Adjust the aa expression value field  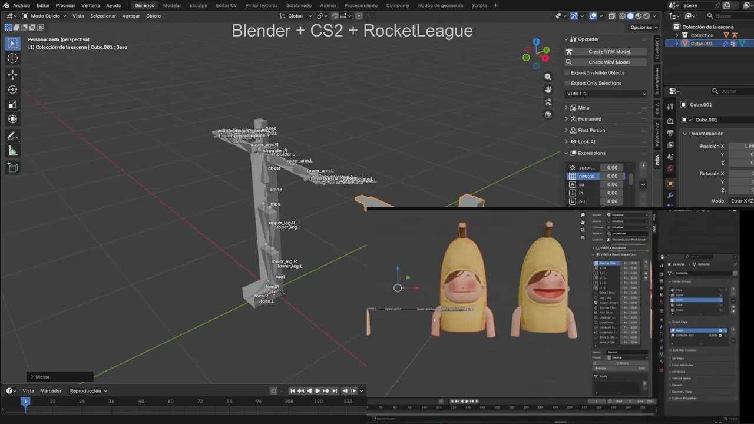tap(612, 184)
